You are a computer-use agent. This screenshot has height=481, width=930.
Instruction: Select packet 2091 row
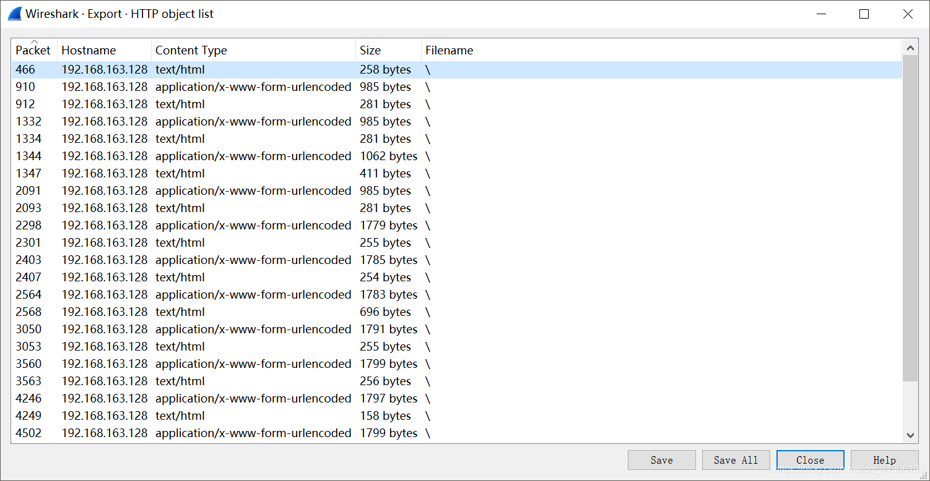(457, 191)
